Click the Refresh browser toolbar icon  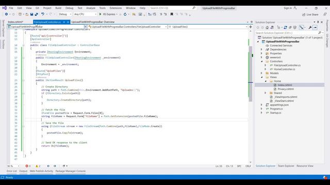click(125, 14)
